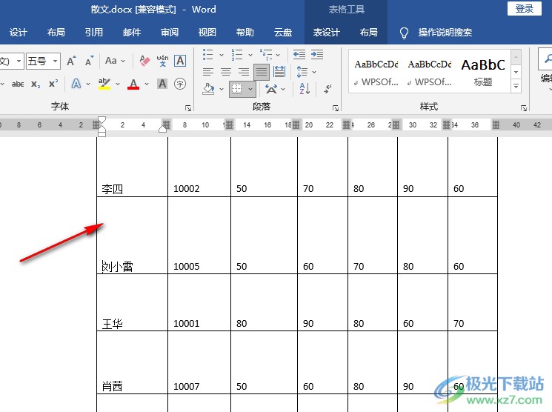Toggle subscript formatting
Image resolution: width=552 pixels, height=412 pixels.
(36, 84)
